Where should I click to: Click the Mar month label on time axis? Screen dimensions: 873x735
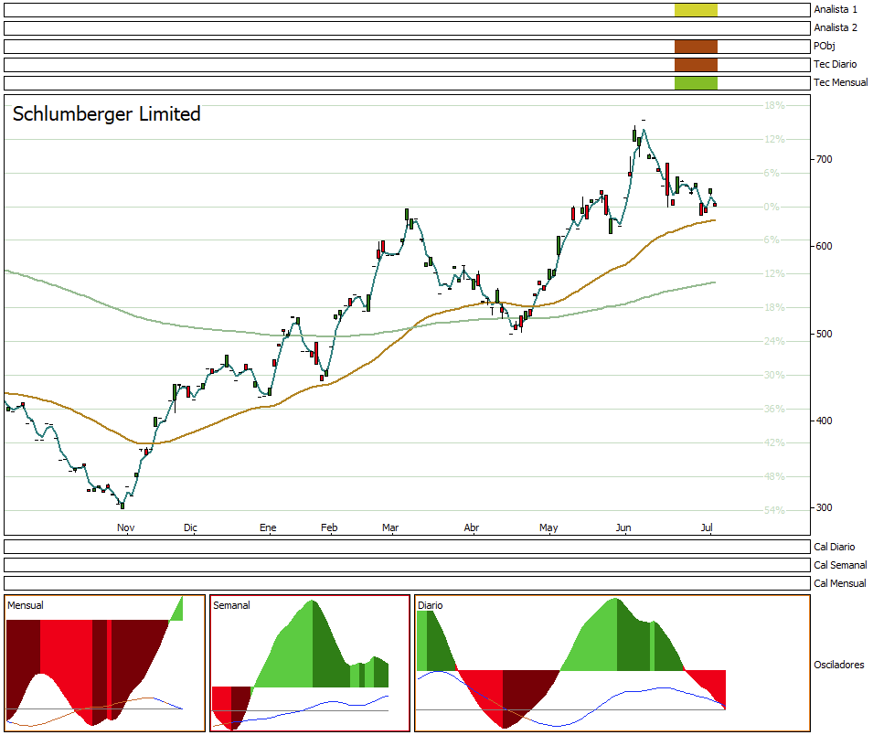390,527
